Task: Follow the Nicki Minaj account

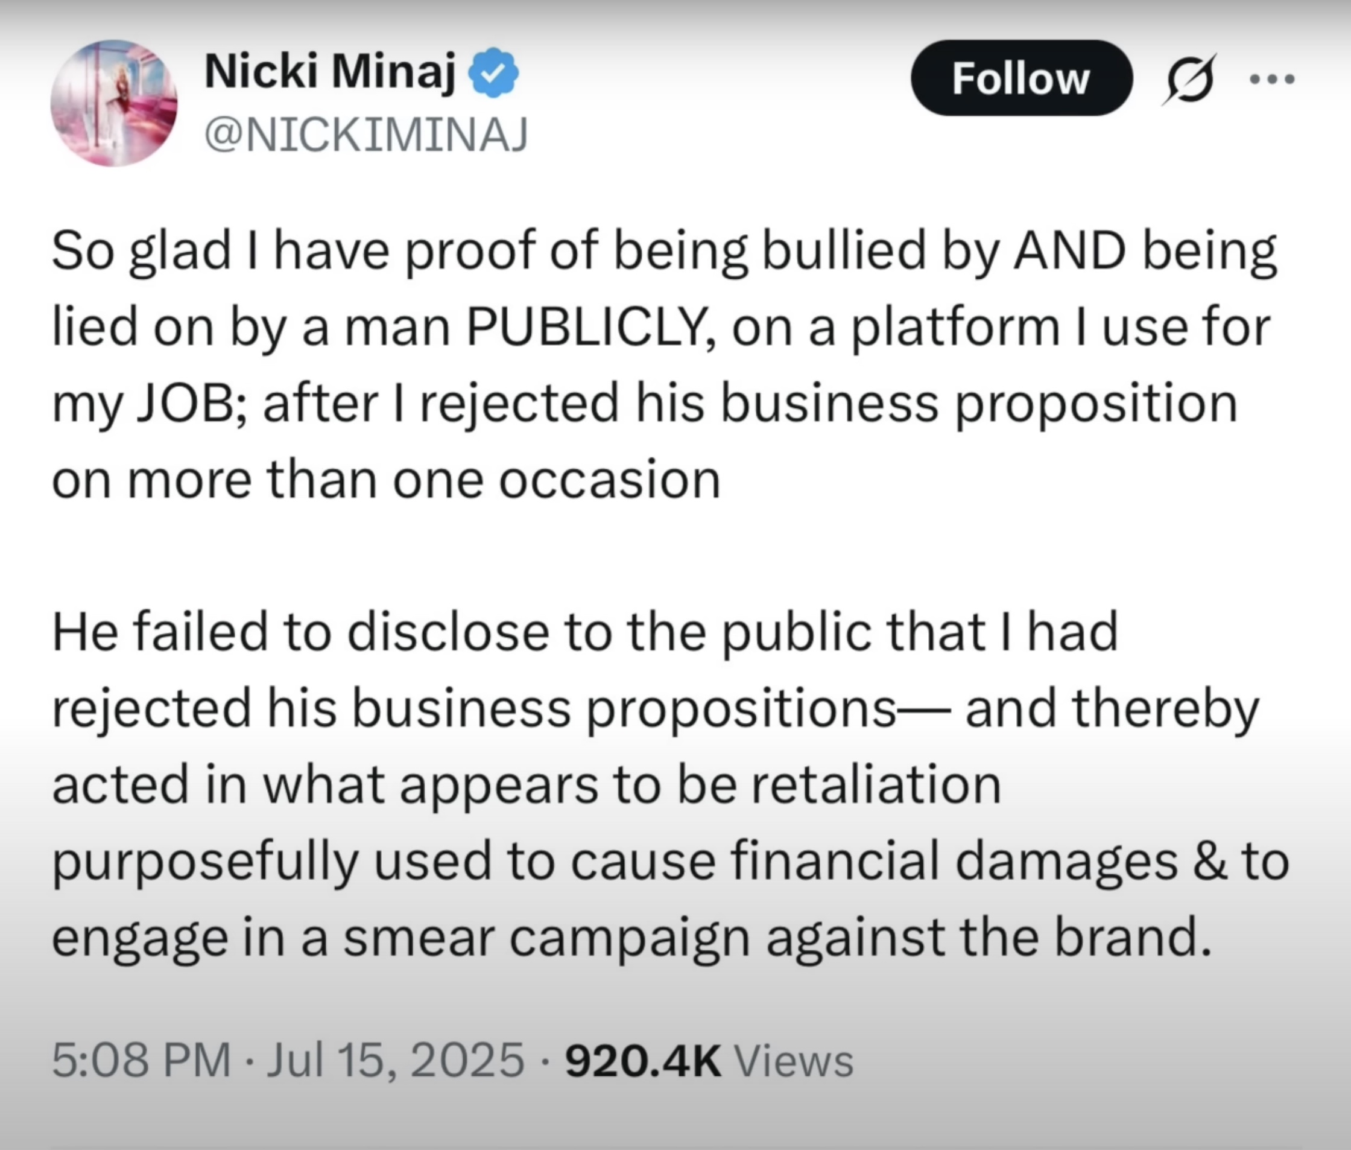Action: (1021, 78)
